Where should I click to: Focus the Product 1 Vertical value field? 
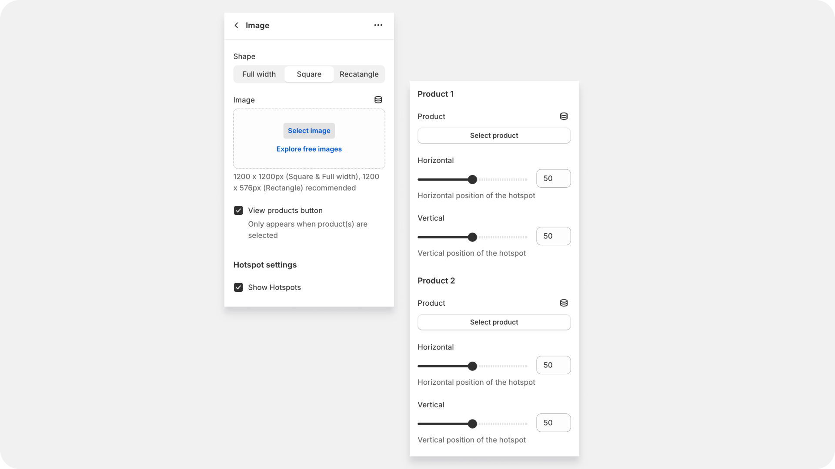[554, 236]
